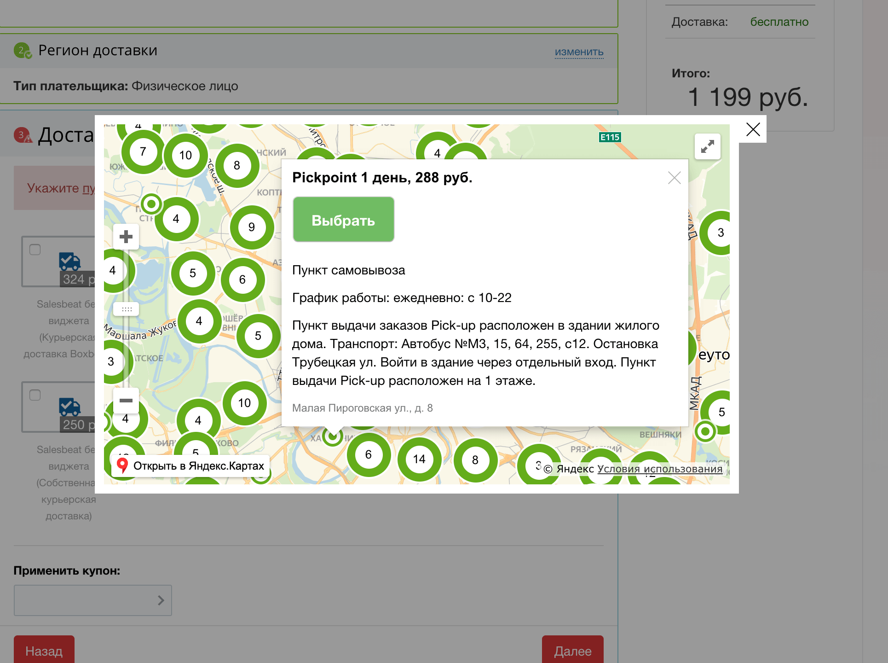Click the address Малая Пироговская ул., д. 8
This screenshot has height=663, width=888.
[x=363, y=408]
